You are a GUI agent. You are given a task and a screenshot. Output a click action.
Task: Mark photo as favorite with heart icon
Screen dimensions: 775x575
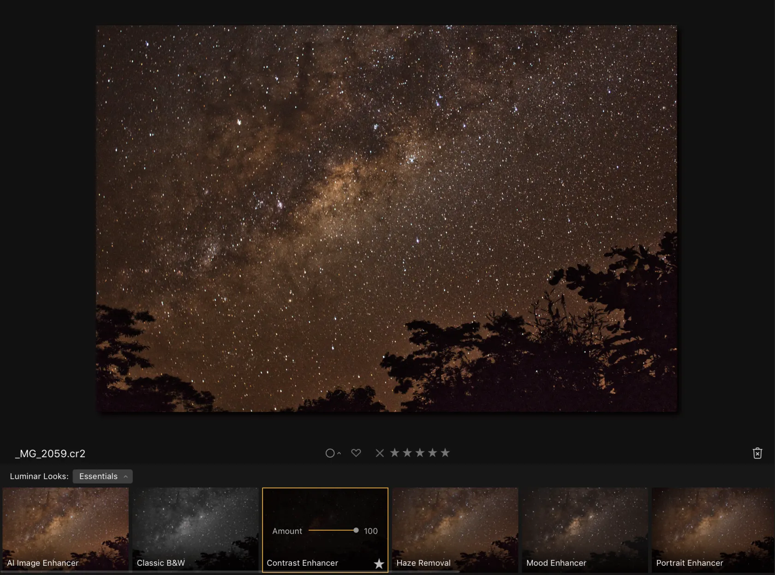tap(356, 453)
